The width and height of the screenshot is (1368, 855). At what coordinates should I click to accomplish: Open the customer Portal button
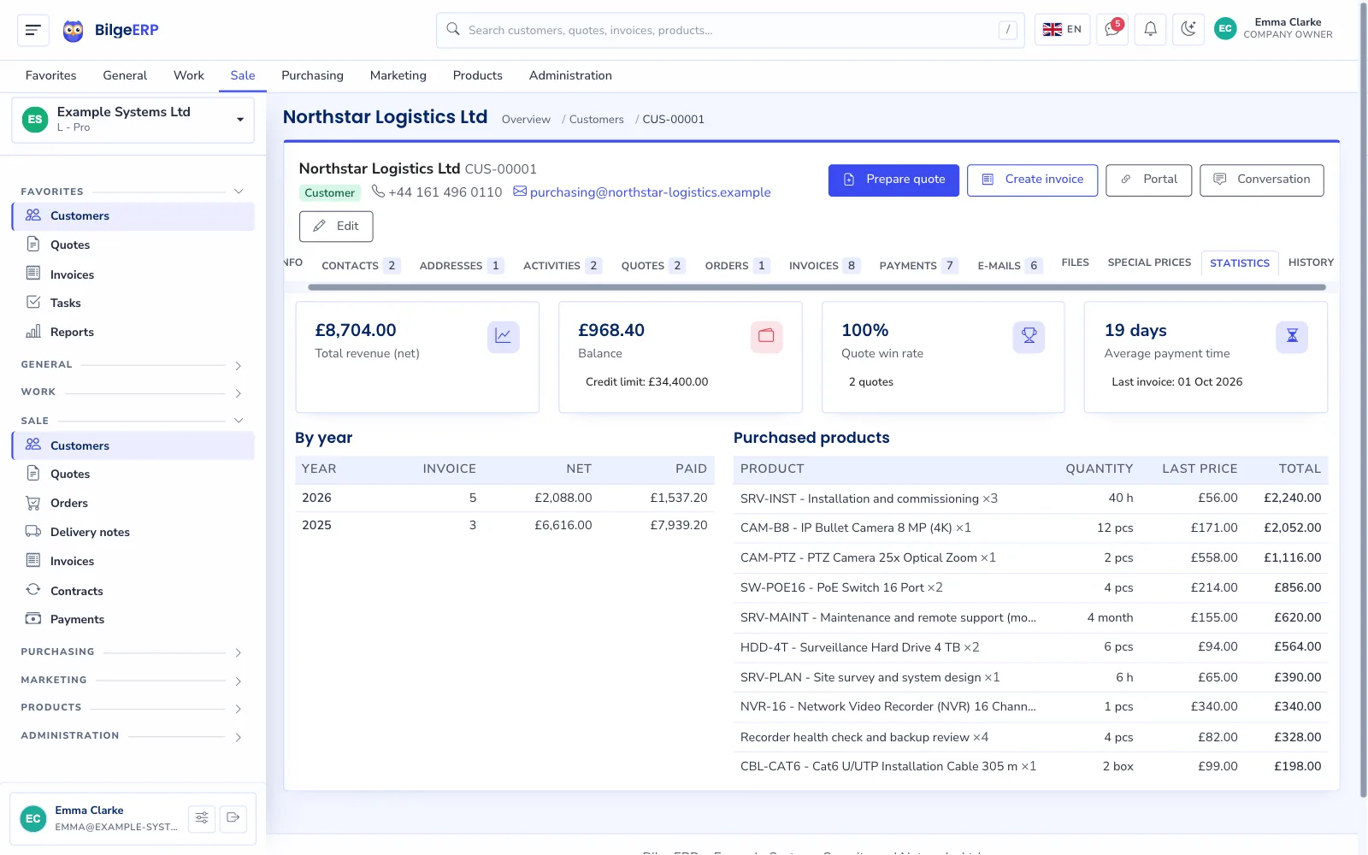point(1148,180)
